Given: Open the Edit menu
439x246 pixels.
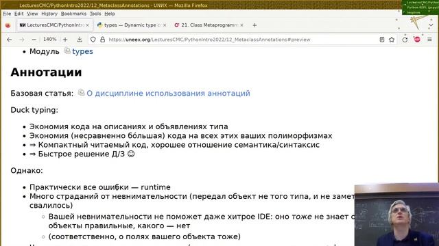Looking at the screenshot, I should [x=19, y=14].
